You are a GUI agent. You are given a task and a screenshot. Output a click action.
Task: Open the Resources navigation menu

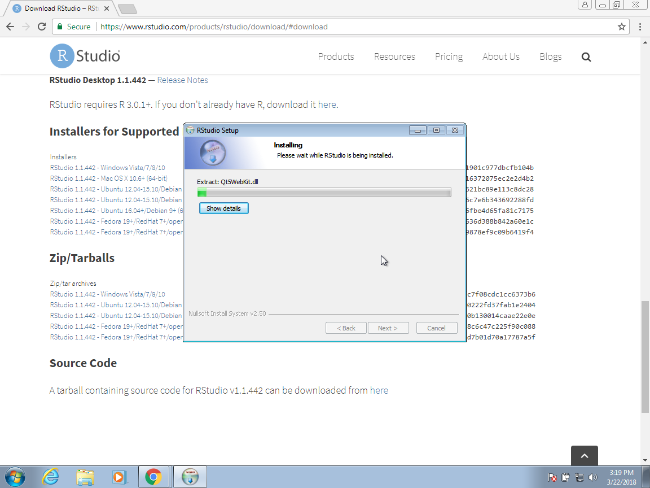394,56
